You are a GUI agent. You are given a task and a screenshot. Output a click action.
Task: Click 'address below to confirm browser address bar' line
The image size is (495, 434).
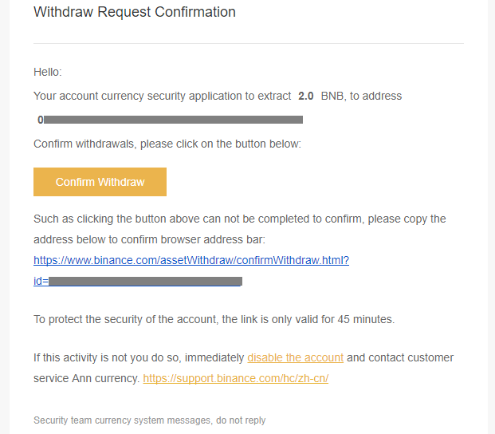149,240
